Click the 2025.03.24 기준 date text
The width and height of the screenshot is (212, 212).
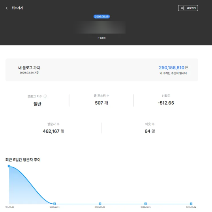tap(29, 73)
